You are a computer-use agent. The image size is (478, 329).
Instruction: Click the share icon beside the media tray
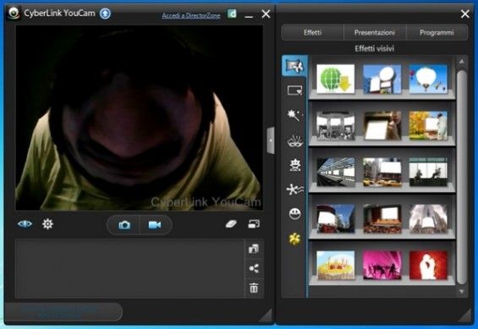click(254, 268)
